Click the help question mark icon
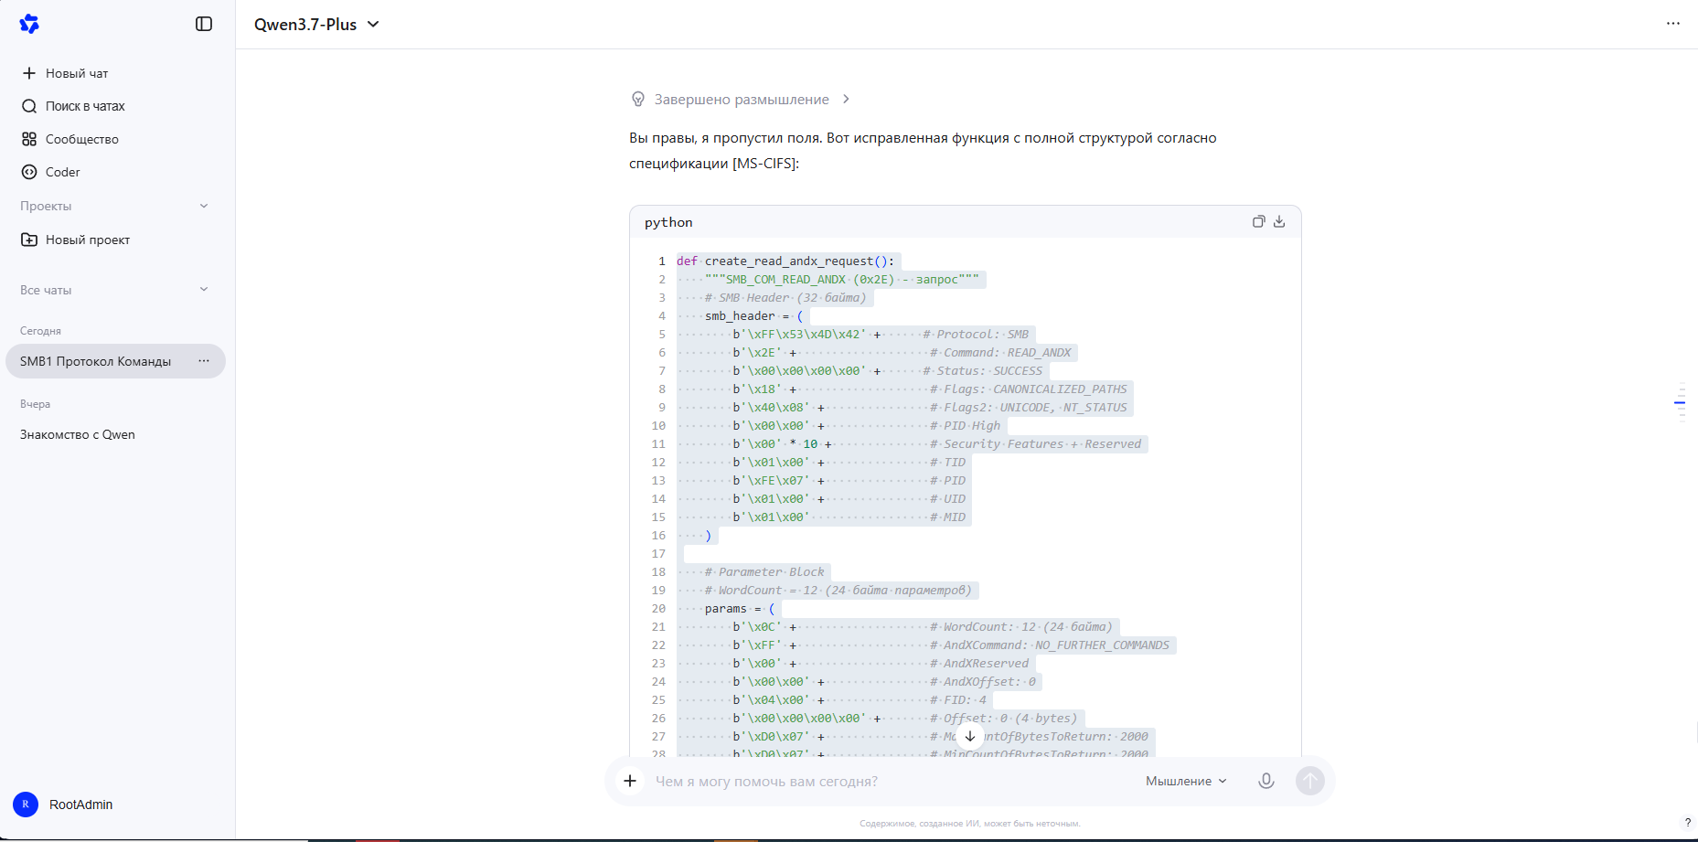Viewport: 1698px width, 842px height. (1688, 822)
